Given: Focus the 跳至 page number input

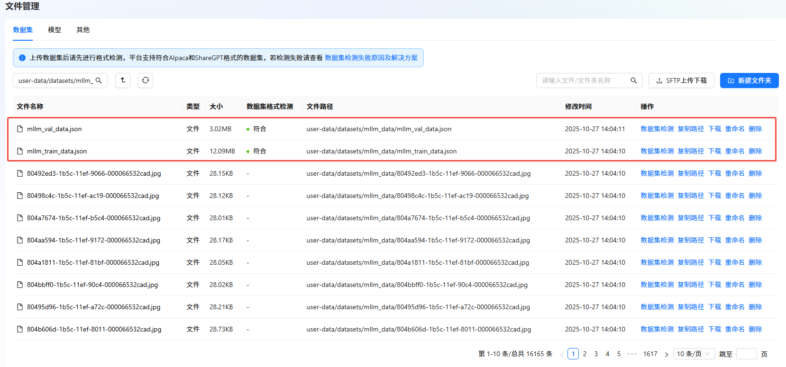Looking at the screenshot, I should coord(746,354).
